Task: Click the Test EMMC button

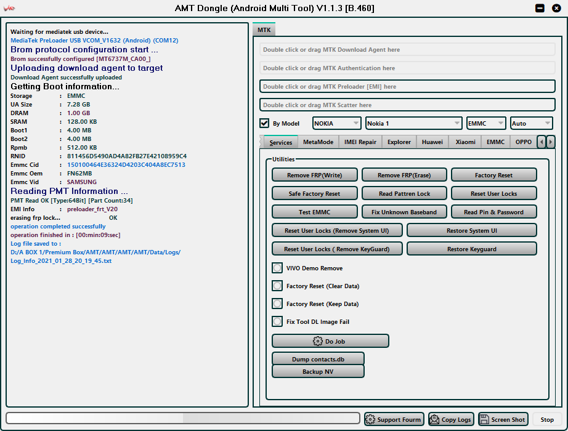Action: [314, 212]
